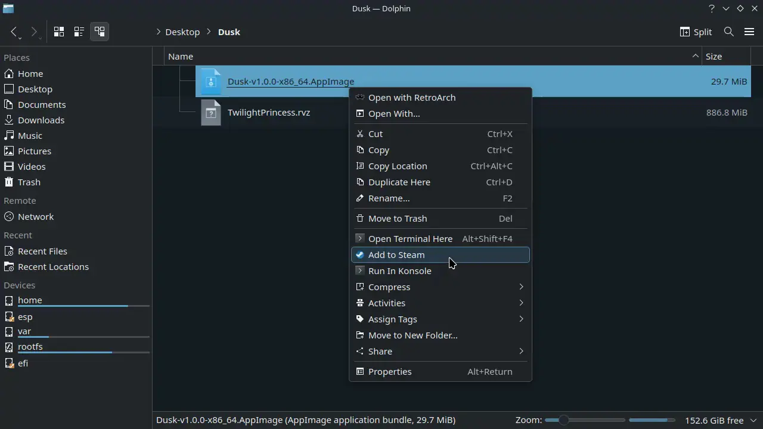Toggle the Split view button

point(696,32)
